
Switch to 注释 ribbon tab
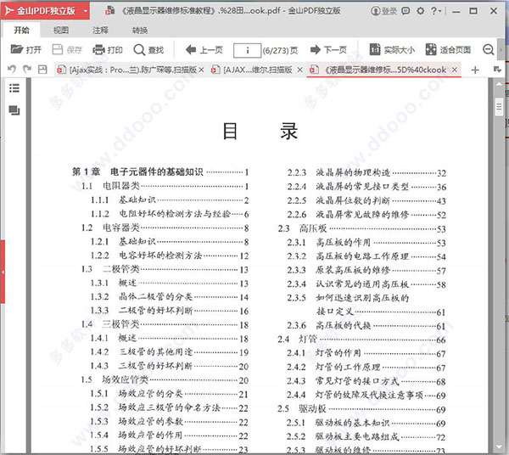point(100,31)
